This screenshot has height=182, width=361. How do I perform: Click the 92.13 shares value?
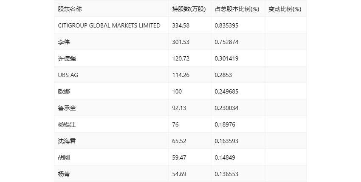[179, 108]
